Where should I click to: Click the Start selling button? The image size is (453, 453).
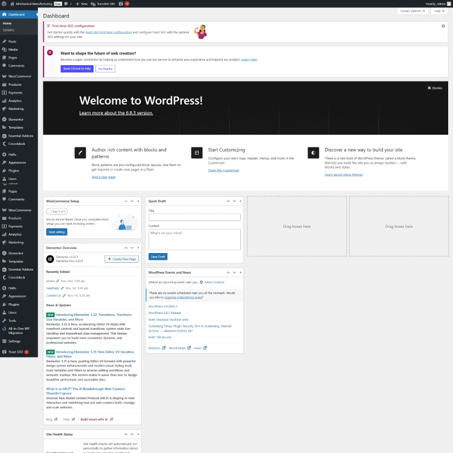pyautogui.click(x=57, y=232)
